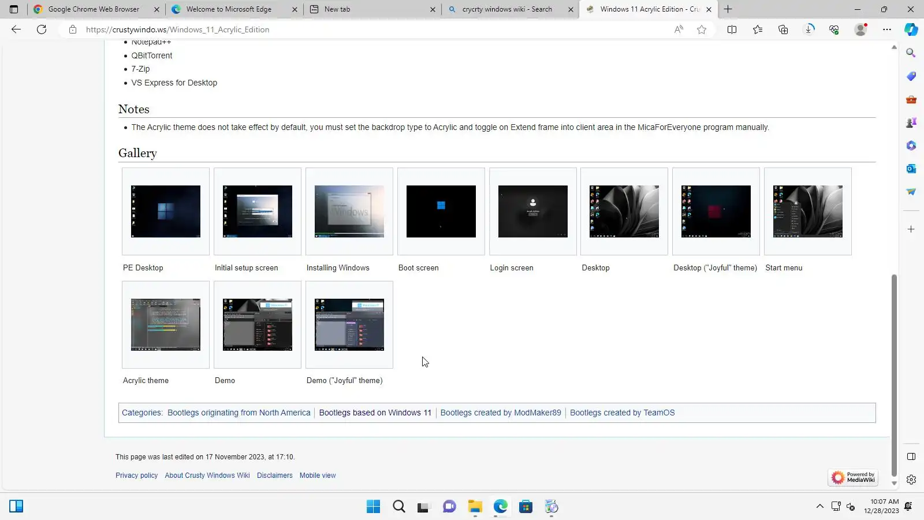Open sidebar Drop paper plane icon
This screenshot has width=924, height=520.
(911, 192)
